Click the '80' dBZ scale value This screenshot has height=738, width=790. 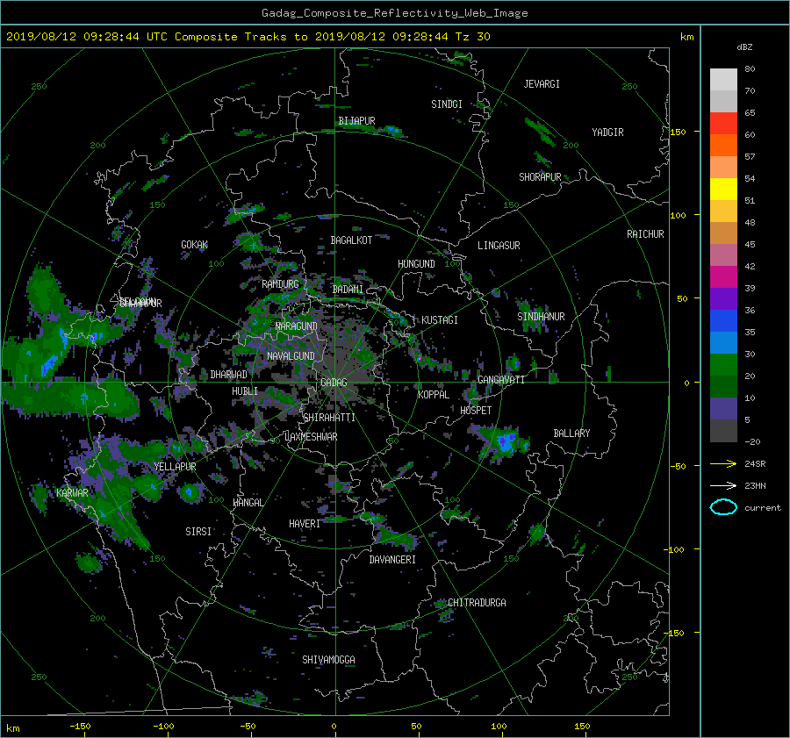[750, 69]
